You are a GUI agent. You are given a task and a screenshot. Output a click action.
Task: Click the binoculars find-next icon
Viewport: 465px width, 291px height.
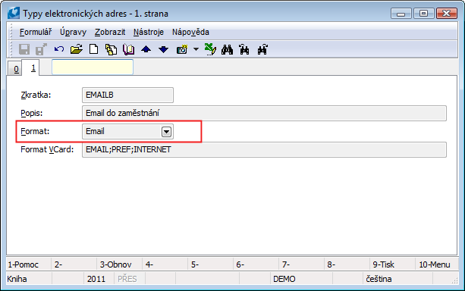tap(262, 49)
